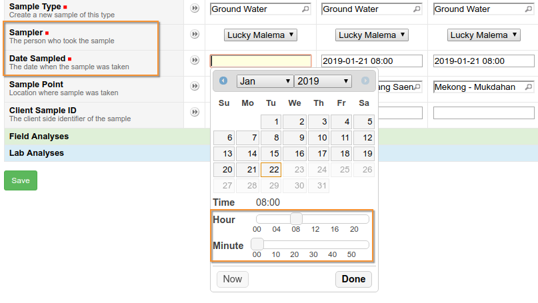Open first Lucky Malema sampler dropdown

[261, 35]
